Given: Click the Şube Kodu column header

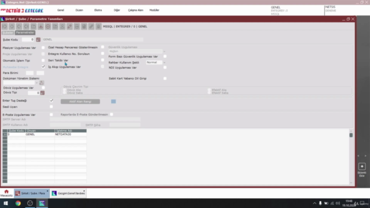Looking at the screenshot, I should point(16,131).
